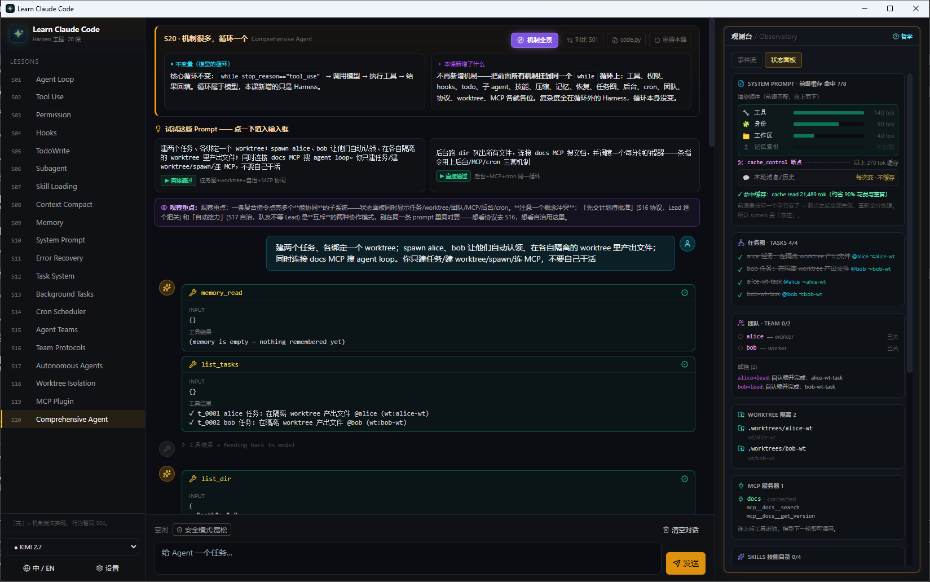Open the KIMI 2.7 model dropdown
Screen dimensions: 930x582
(73, 547)
